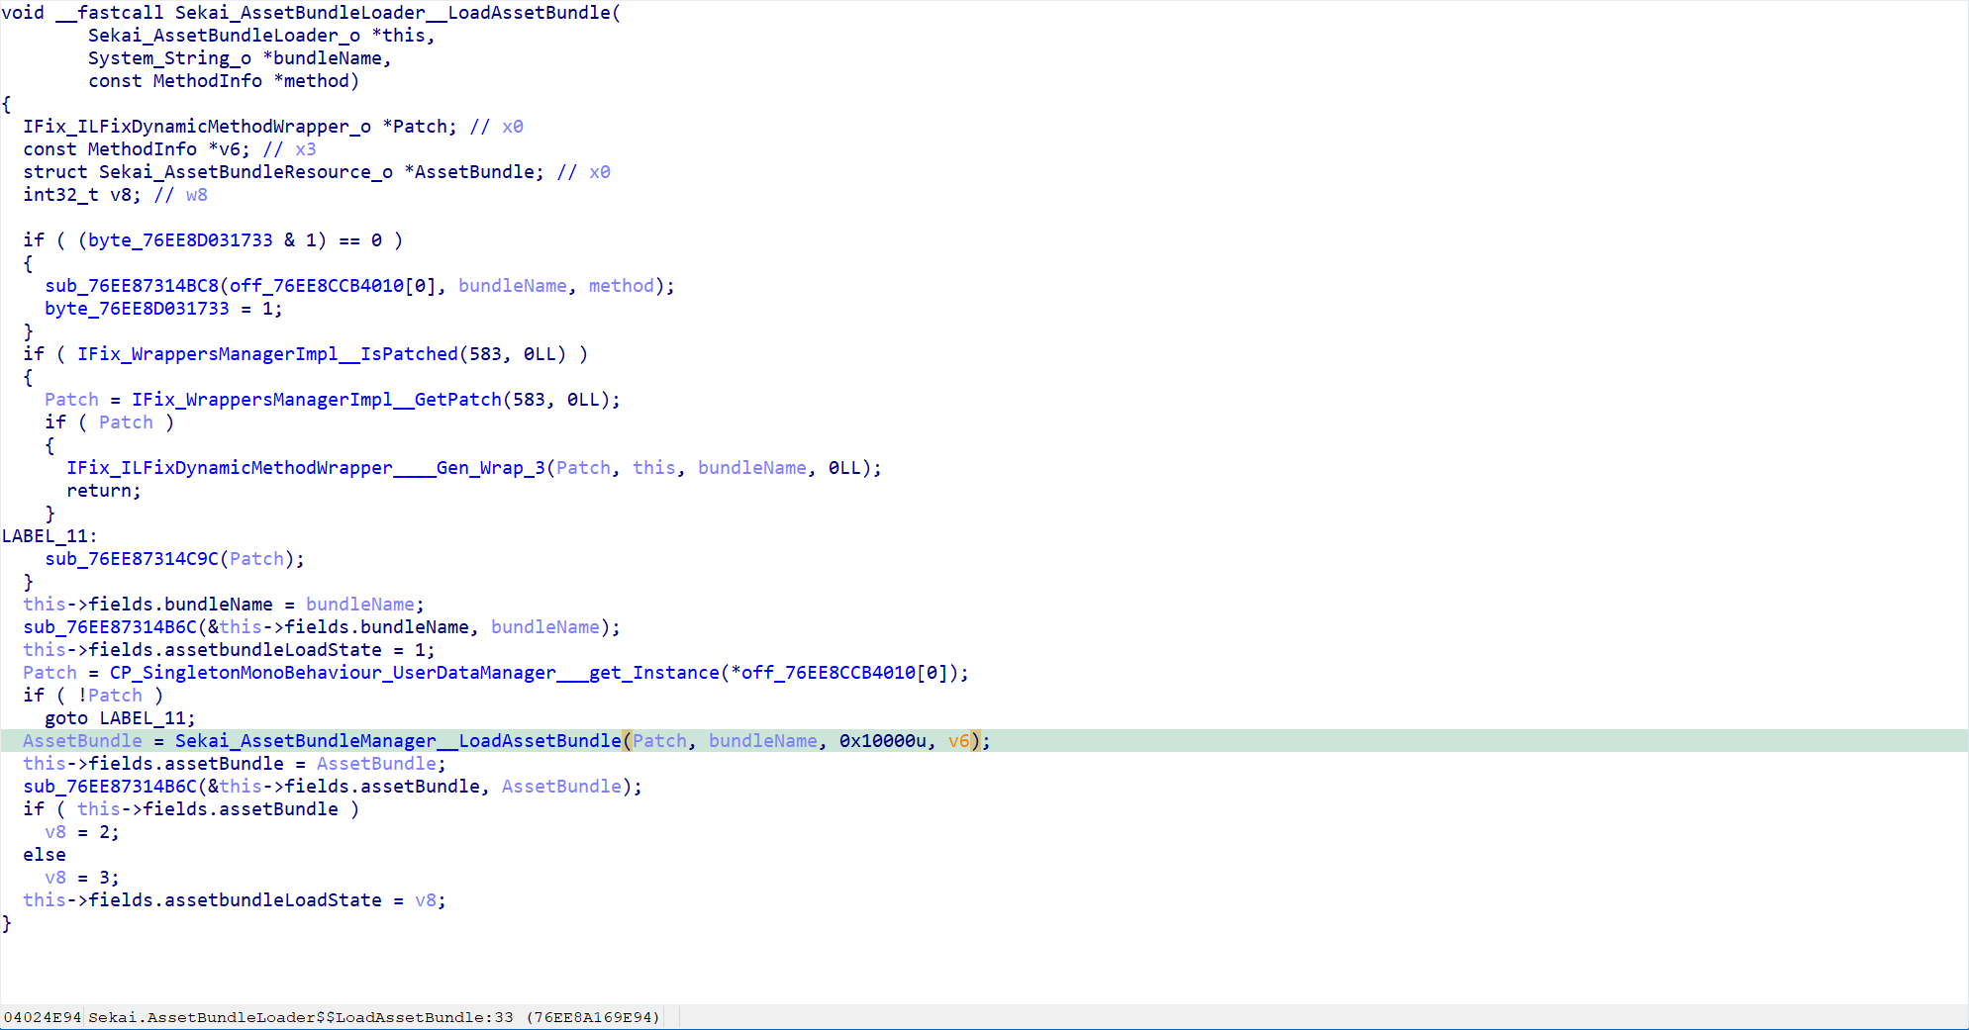Click 'this->fields.assetBundle = AssetBundle;' line

click(235, 764)
